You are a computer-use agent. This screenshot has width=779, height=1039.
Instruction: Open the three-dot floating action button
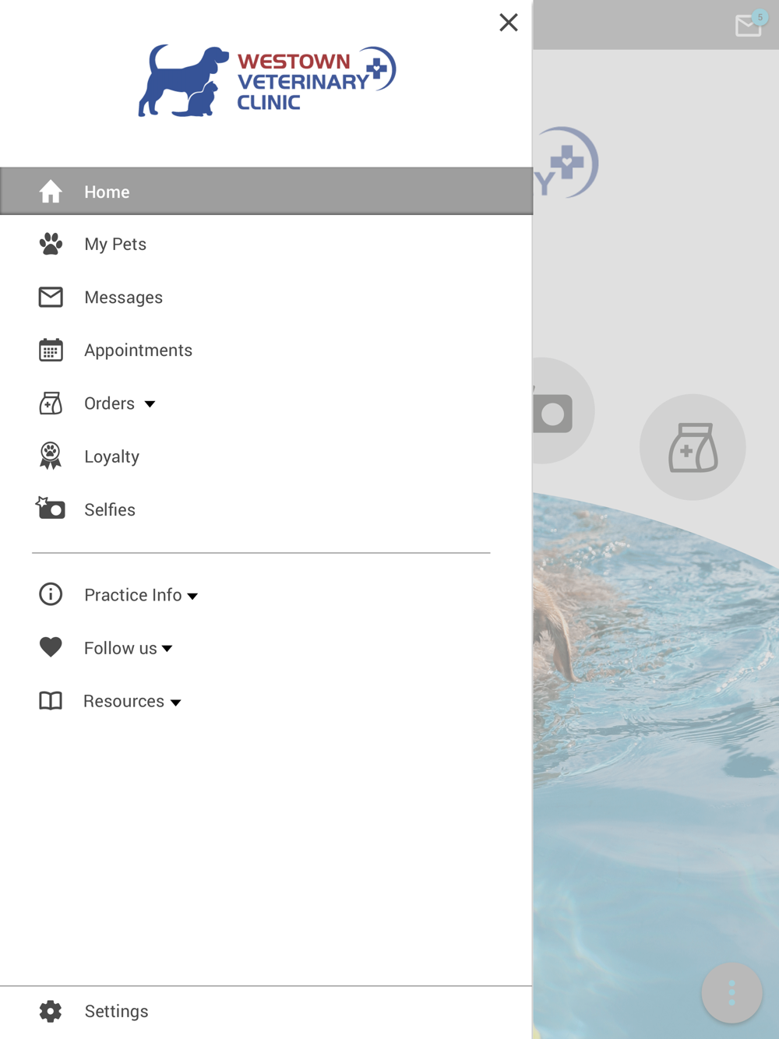[x=731, y=993]
